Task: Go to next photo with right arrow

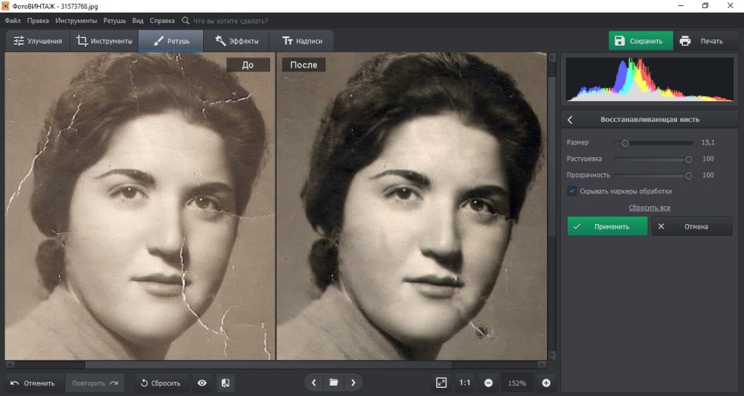Action: [353, 383]
